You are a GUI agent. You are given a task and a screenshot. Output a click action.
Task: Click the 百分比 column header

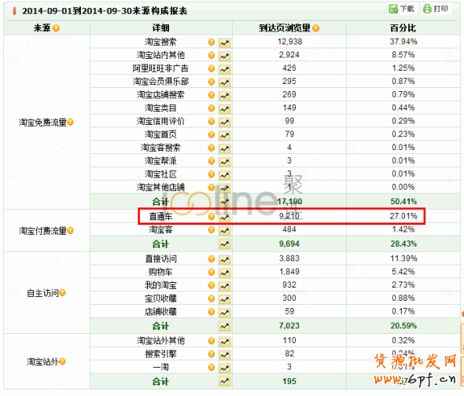(403, 28)
